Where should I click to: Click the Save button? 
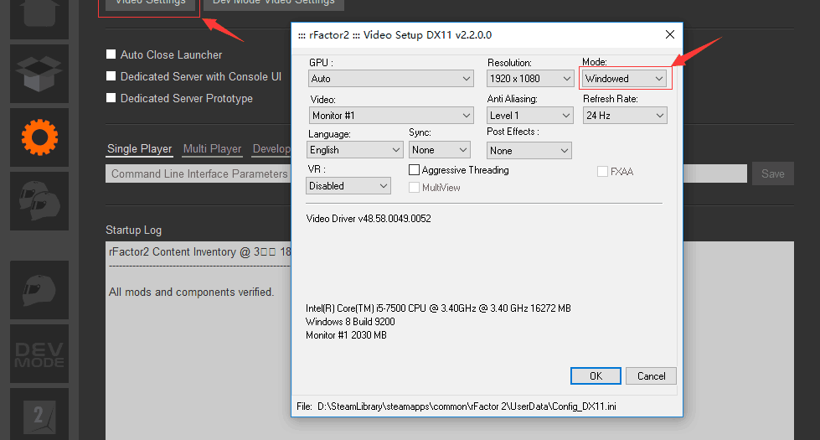[773, 173]
